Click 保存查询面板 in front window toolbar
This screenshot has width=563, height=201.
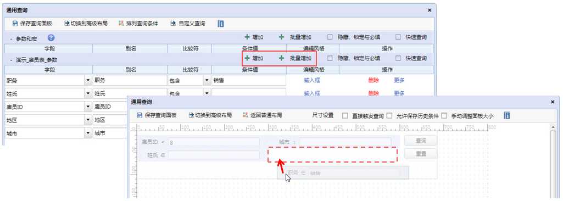[157, 115]
